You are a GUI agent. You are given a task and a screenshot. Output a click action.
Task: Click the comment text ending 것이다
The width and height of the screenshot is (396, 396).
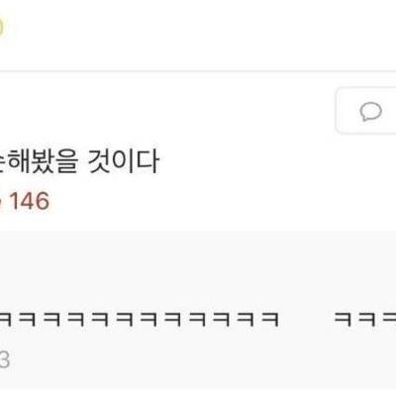point(79,161)
